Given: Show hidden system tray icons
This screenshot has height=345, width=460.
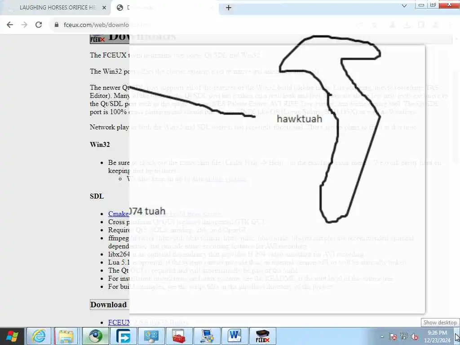Looking at the screenshot, I should tap(382, 336).
